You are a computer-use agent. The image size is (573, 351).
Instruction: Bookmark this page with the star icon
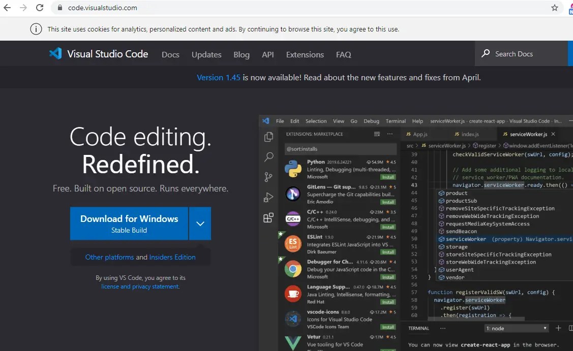click(555, 8)
